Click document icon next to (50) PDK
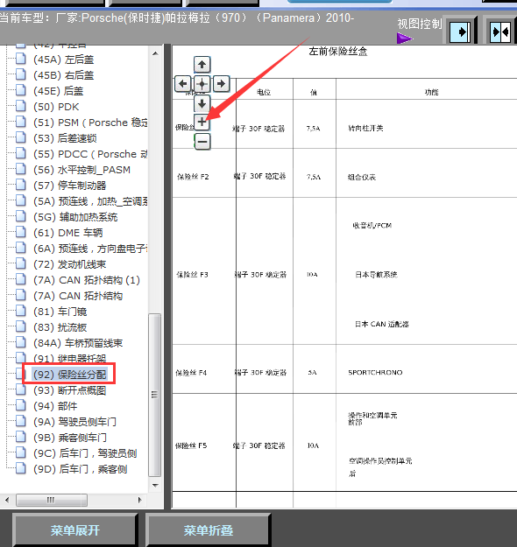The image size is (517, 547). (21, 106)
